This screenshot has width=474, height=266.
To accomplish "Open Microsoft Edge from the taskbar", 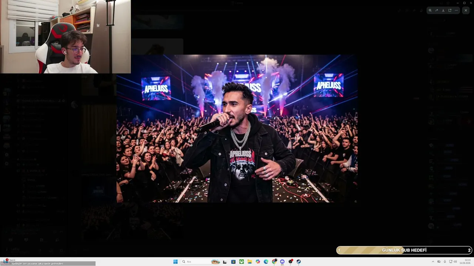I will tap(266, 262).
